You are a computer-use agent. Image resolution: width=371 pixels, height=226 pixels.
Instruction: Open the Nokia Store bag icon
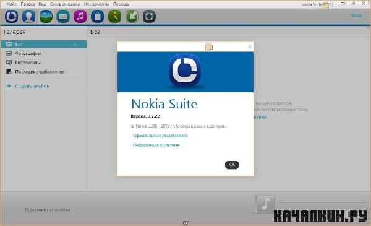pos(98,16)
